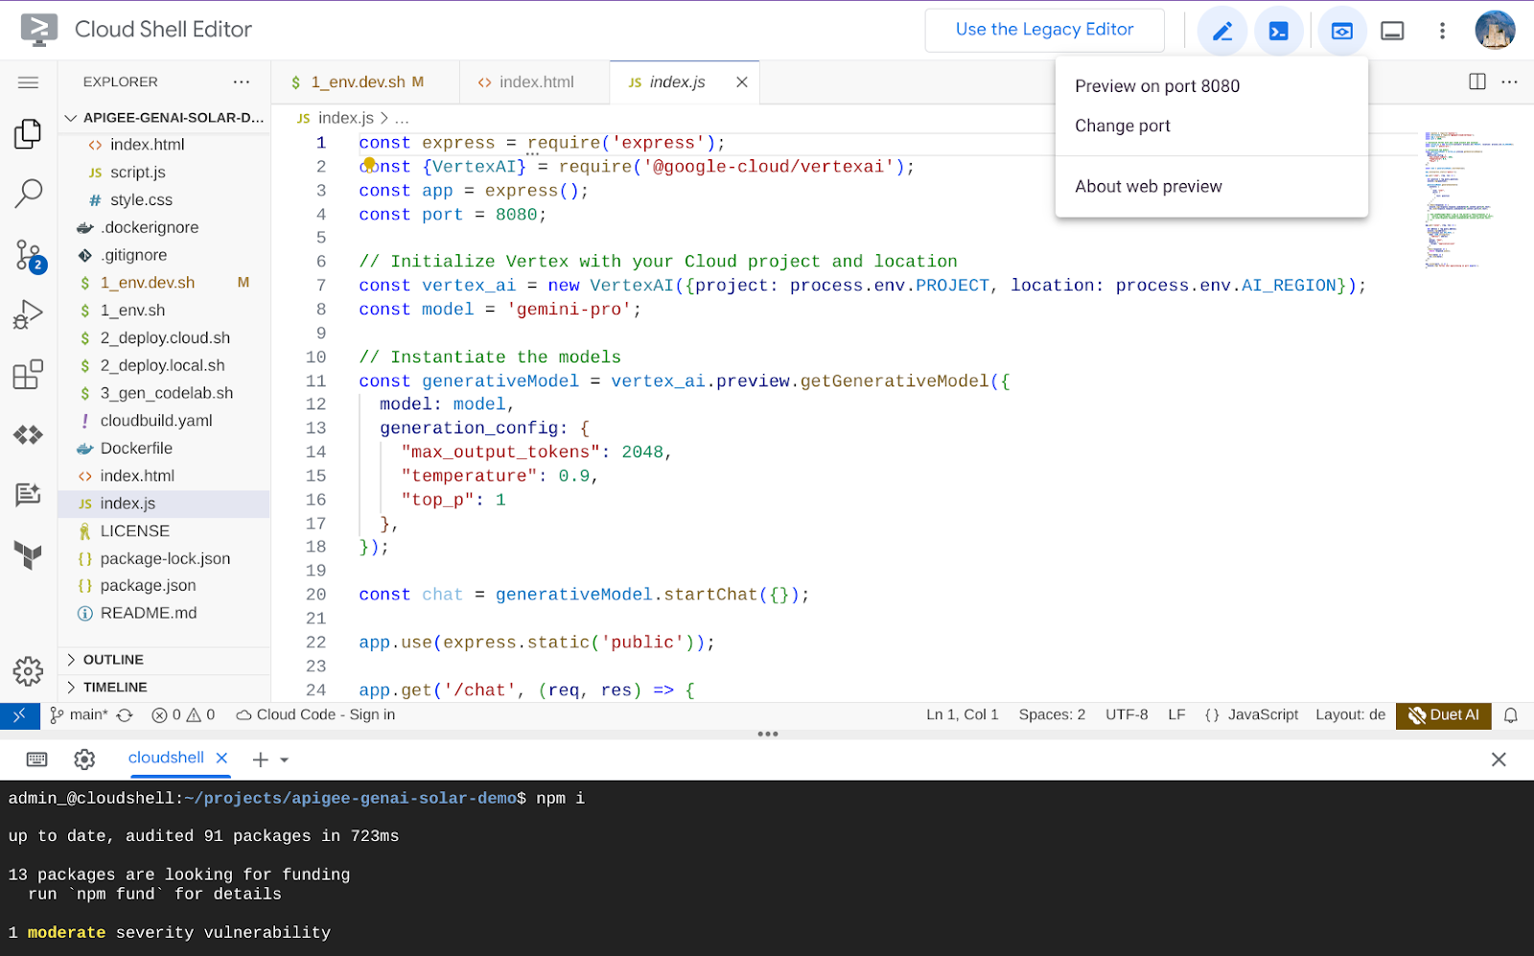This screenshot has width=1534, height=956.
Task: Open the remote window indicator in status bar
Action: (19, 715)
